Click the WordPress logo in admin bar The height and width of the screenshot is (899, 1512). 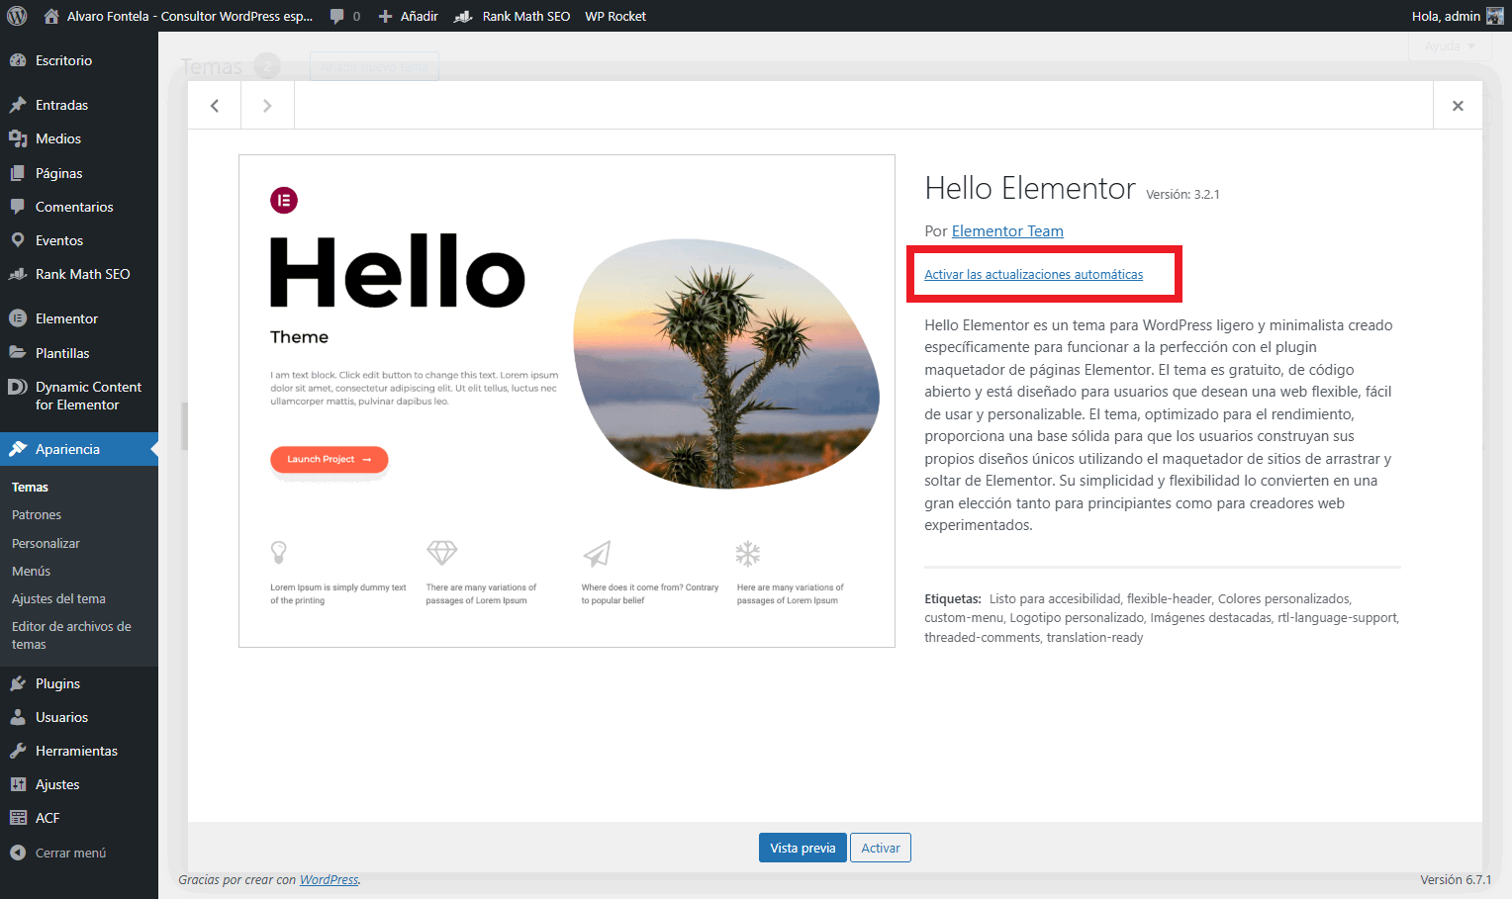(17, 16)
